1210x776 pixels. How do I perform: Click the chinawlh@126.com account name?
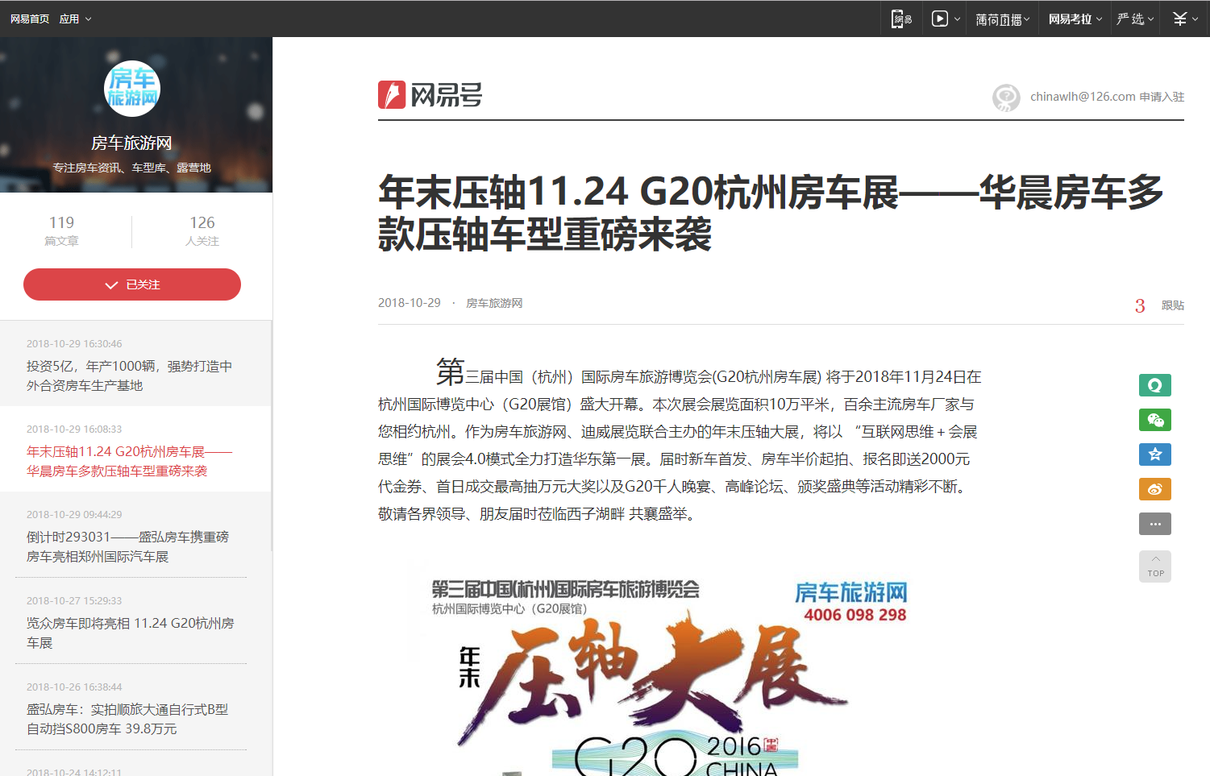[1083, 97]
